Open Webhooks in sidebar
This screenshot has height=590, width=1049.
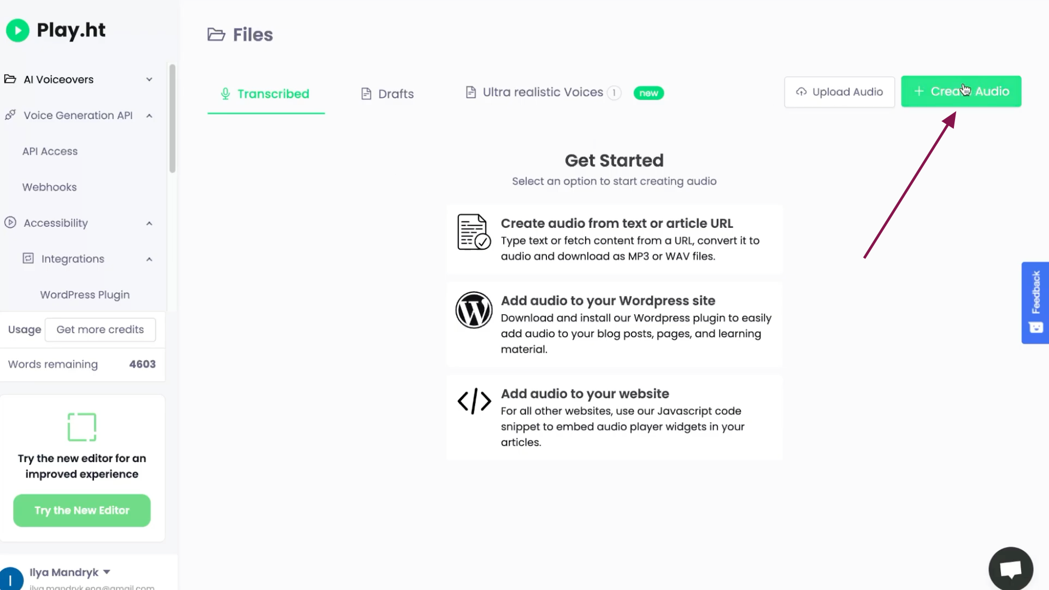[49, 187]
